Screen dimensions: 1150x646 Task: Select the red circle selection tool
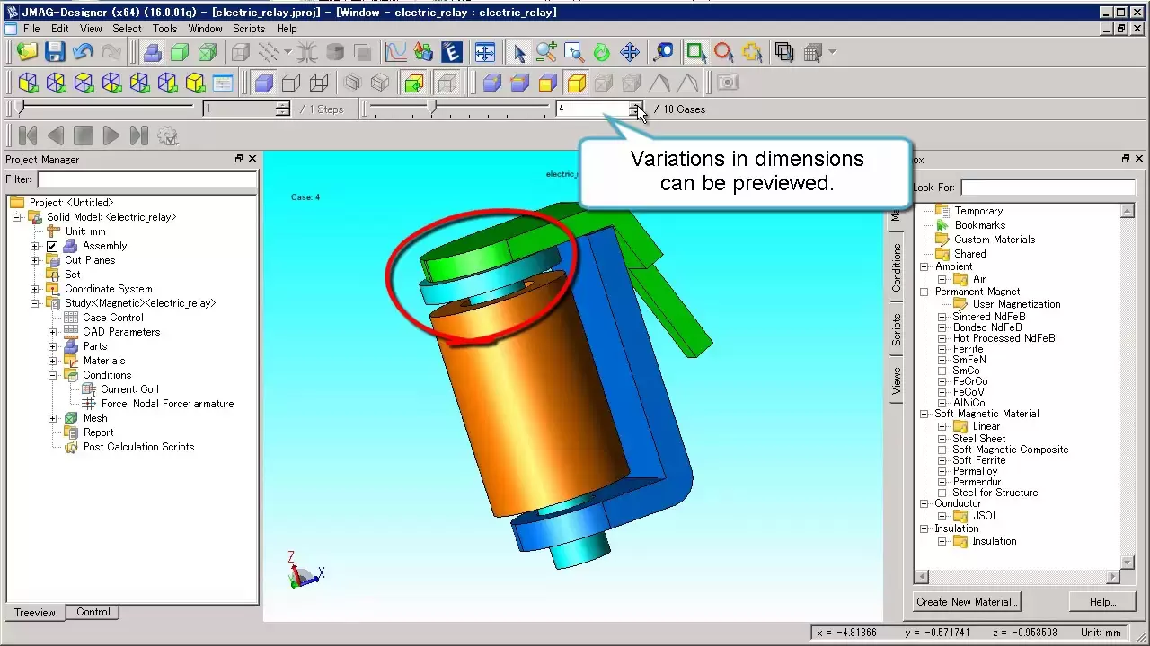pos(724,52)
